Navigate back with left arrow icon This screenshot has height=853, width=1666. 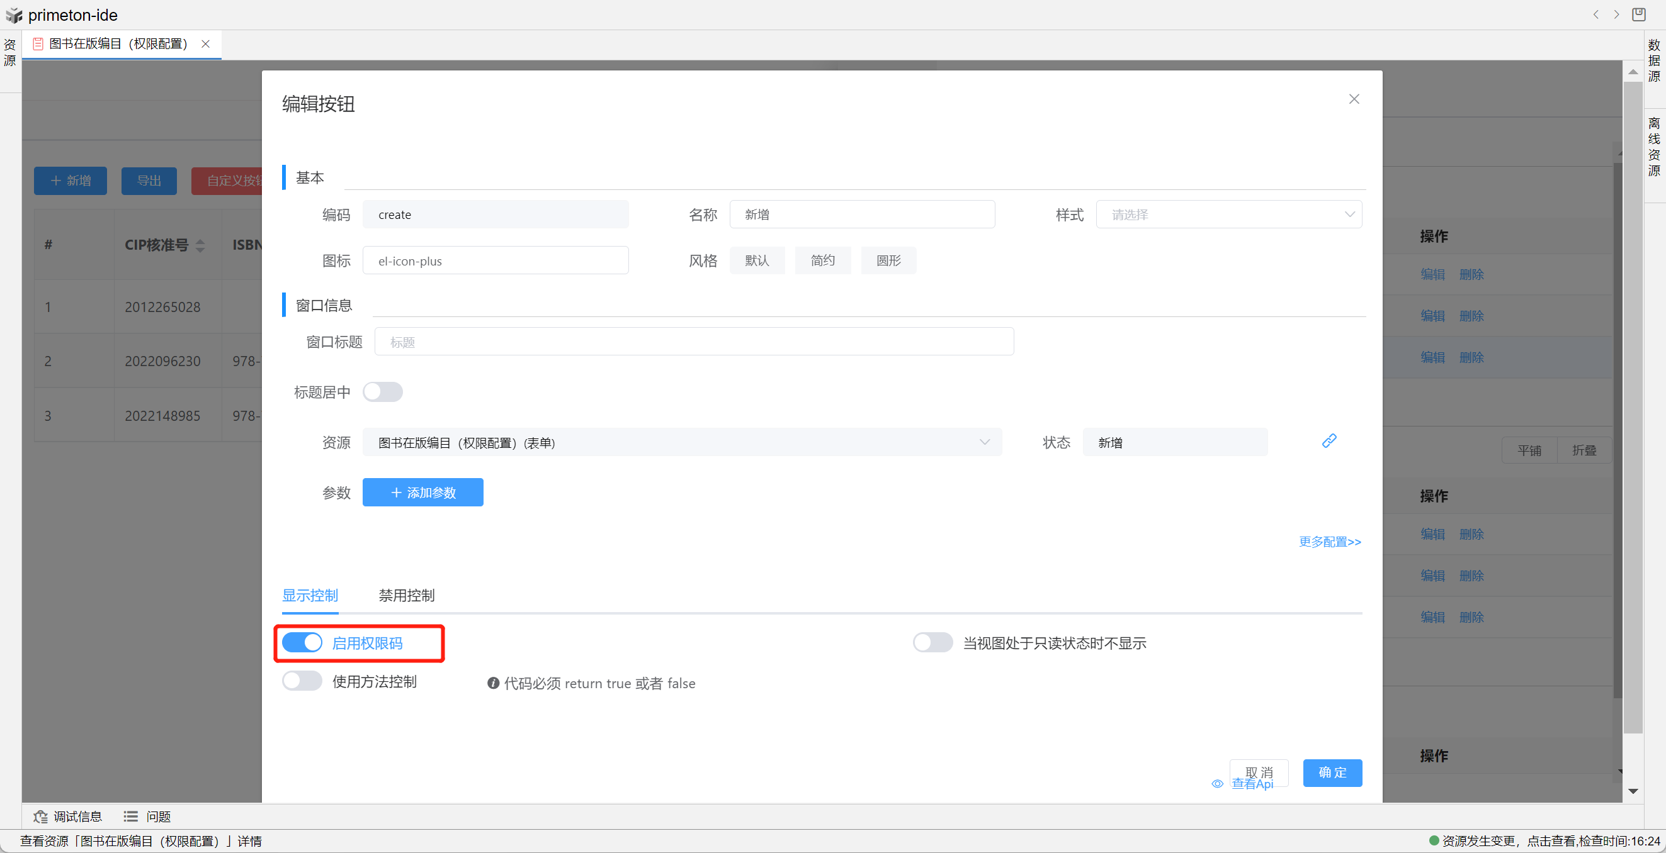point(1596,14)
